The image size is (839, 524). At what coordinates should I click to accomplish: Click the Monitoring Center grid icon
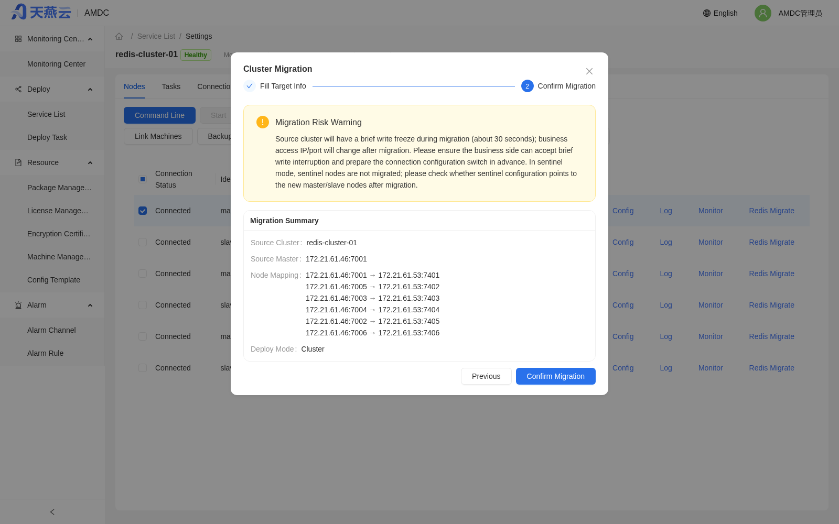(18, 39)
